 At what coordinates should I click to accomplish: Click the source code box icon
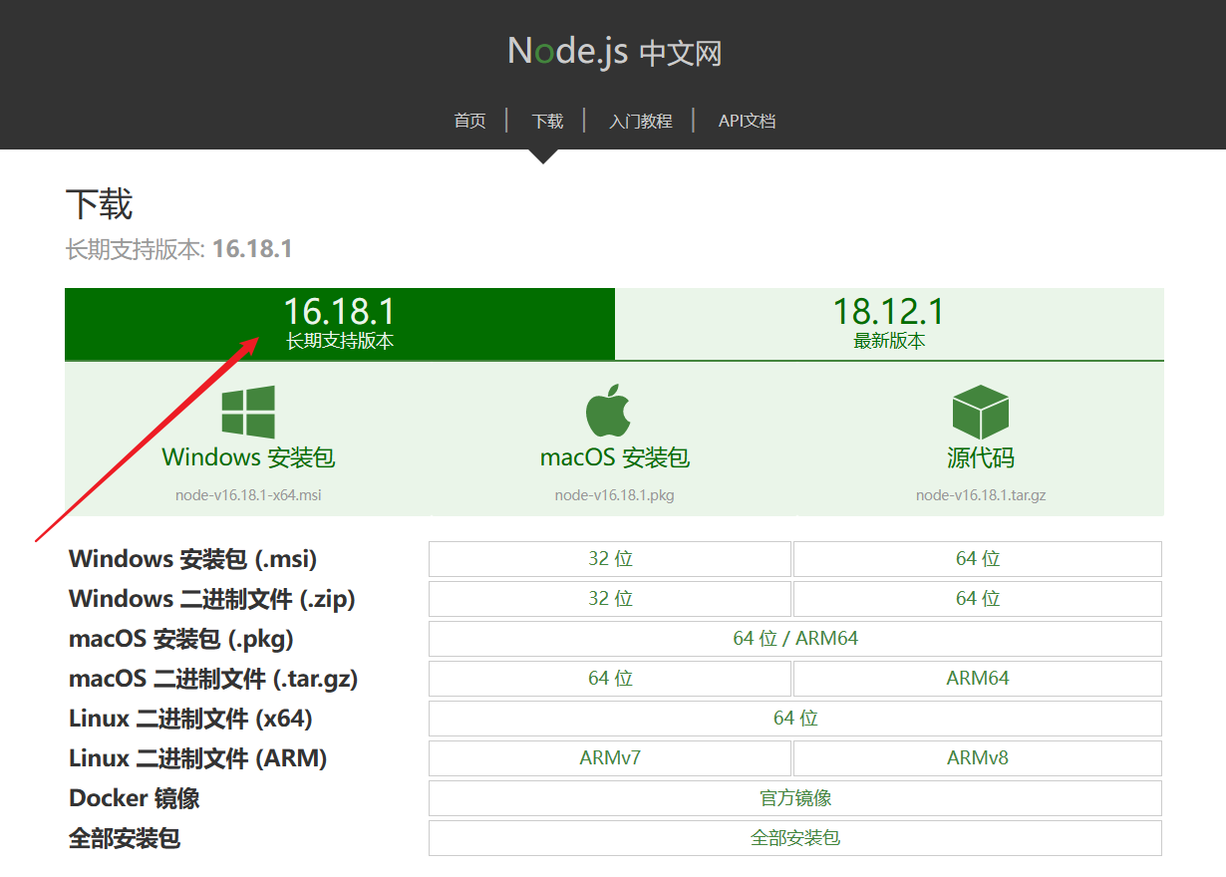pos(981,412)
